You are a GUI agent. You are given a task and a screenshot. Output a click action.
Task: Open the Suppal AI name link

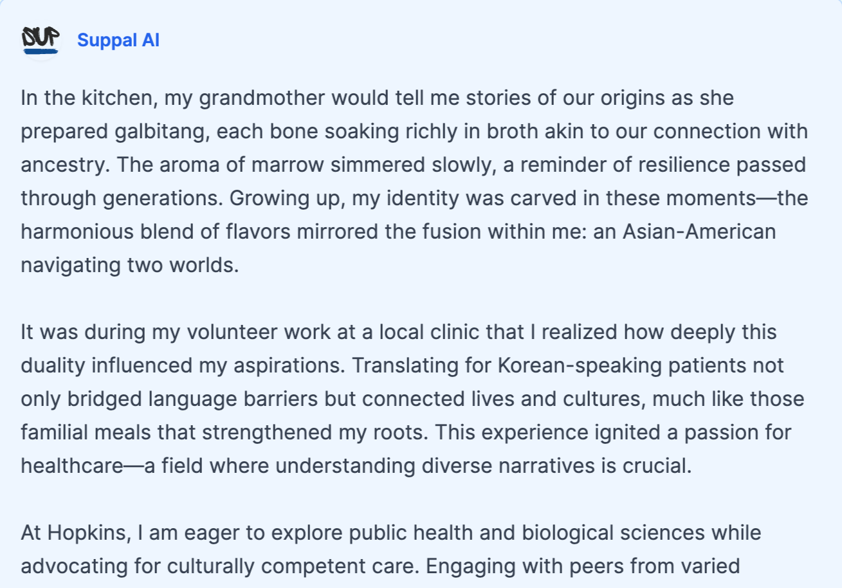(118, 41)
